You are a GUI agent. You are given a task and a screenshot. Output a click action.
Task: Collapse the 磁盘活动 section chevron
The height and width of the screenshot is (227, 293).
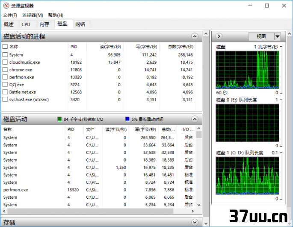coord(195,119)
